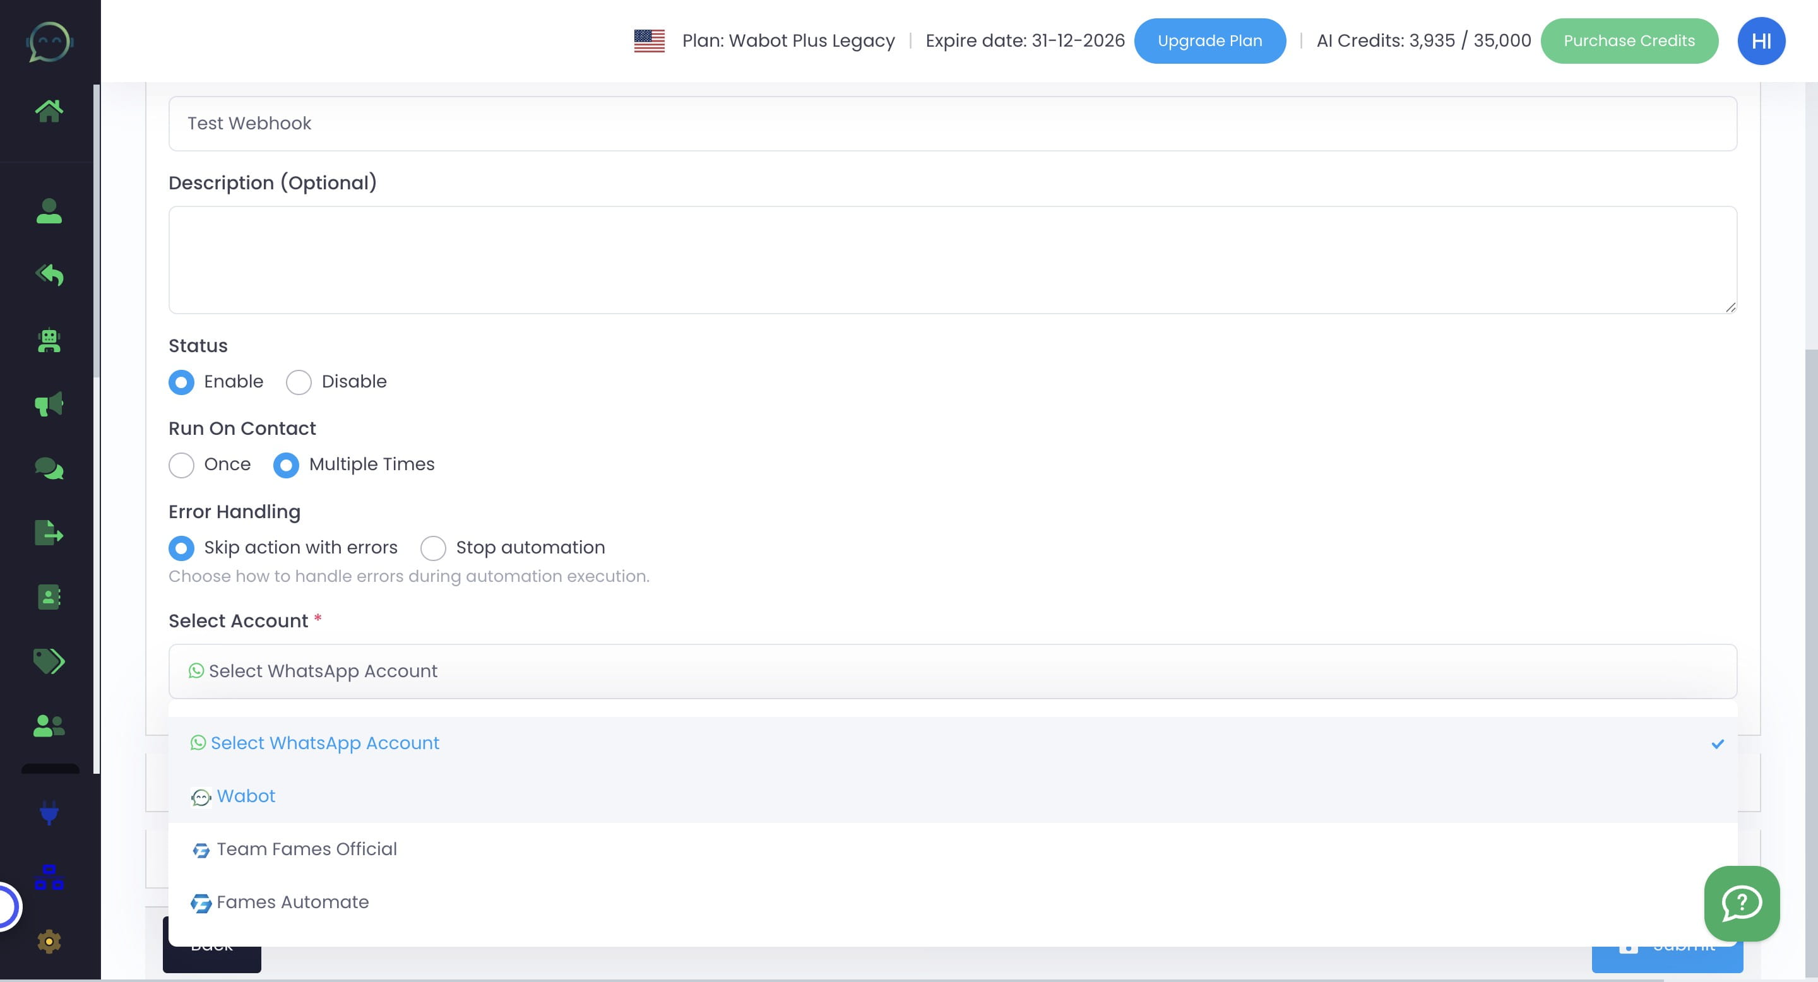Click the Purchase Credits button
The image size is (1818, 982).
click(1628, 41)
